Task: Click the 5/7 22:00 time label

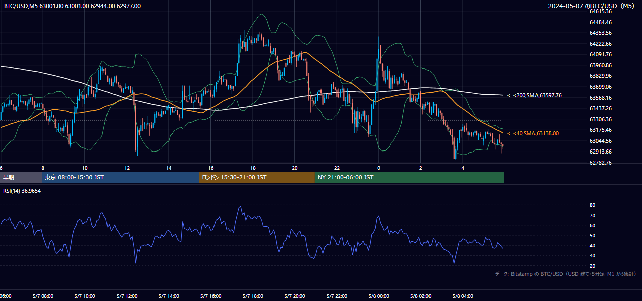Action: click(x=337, y=296)
